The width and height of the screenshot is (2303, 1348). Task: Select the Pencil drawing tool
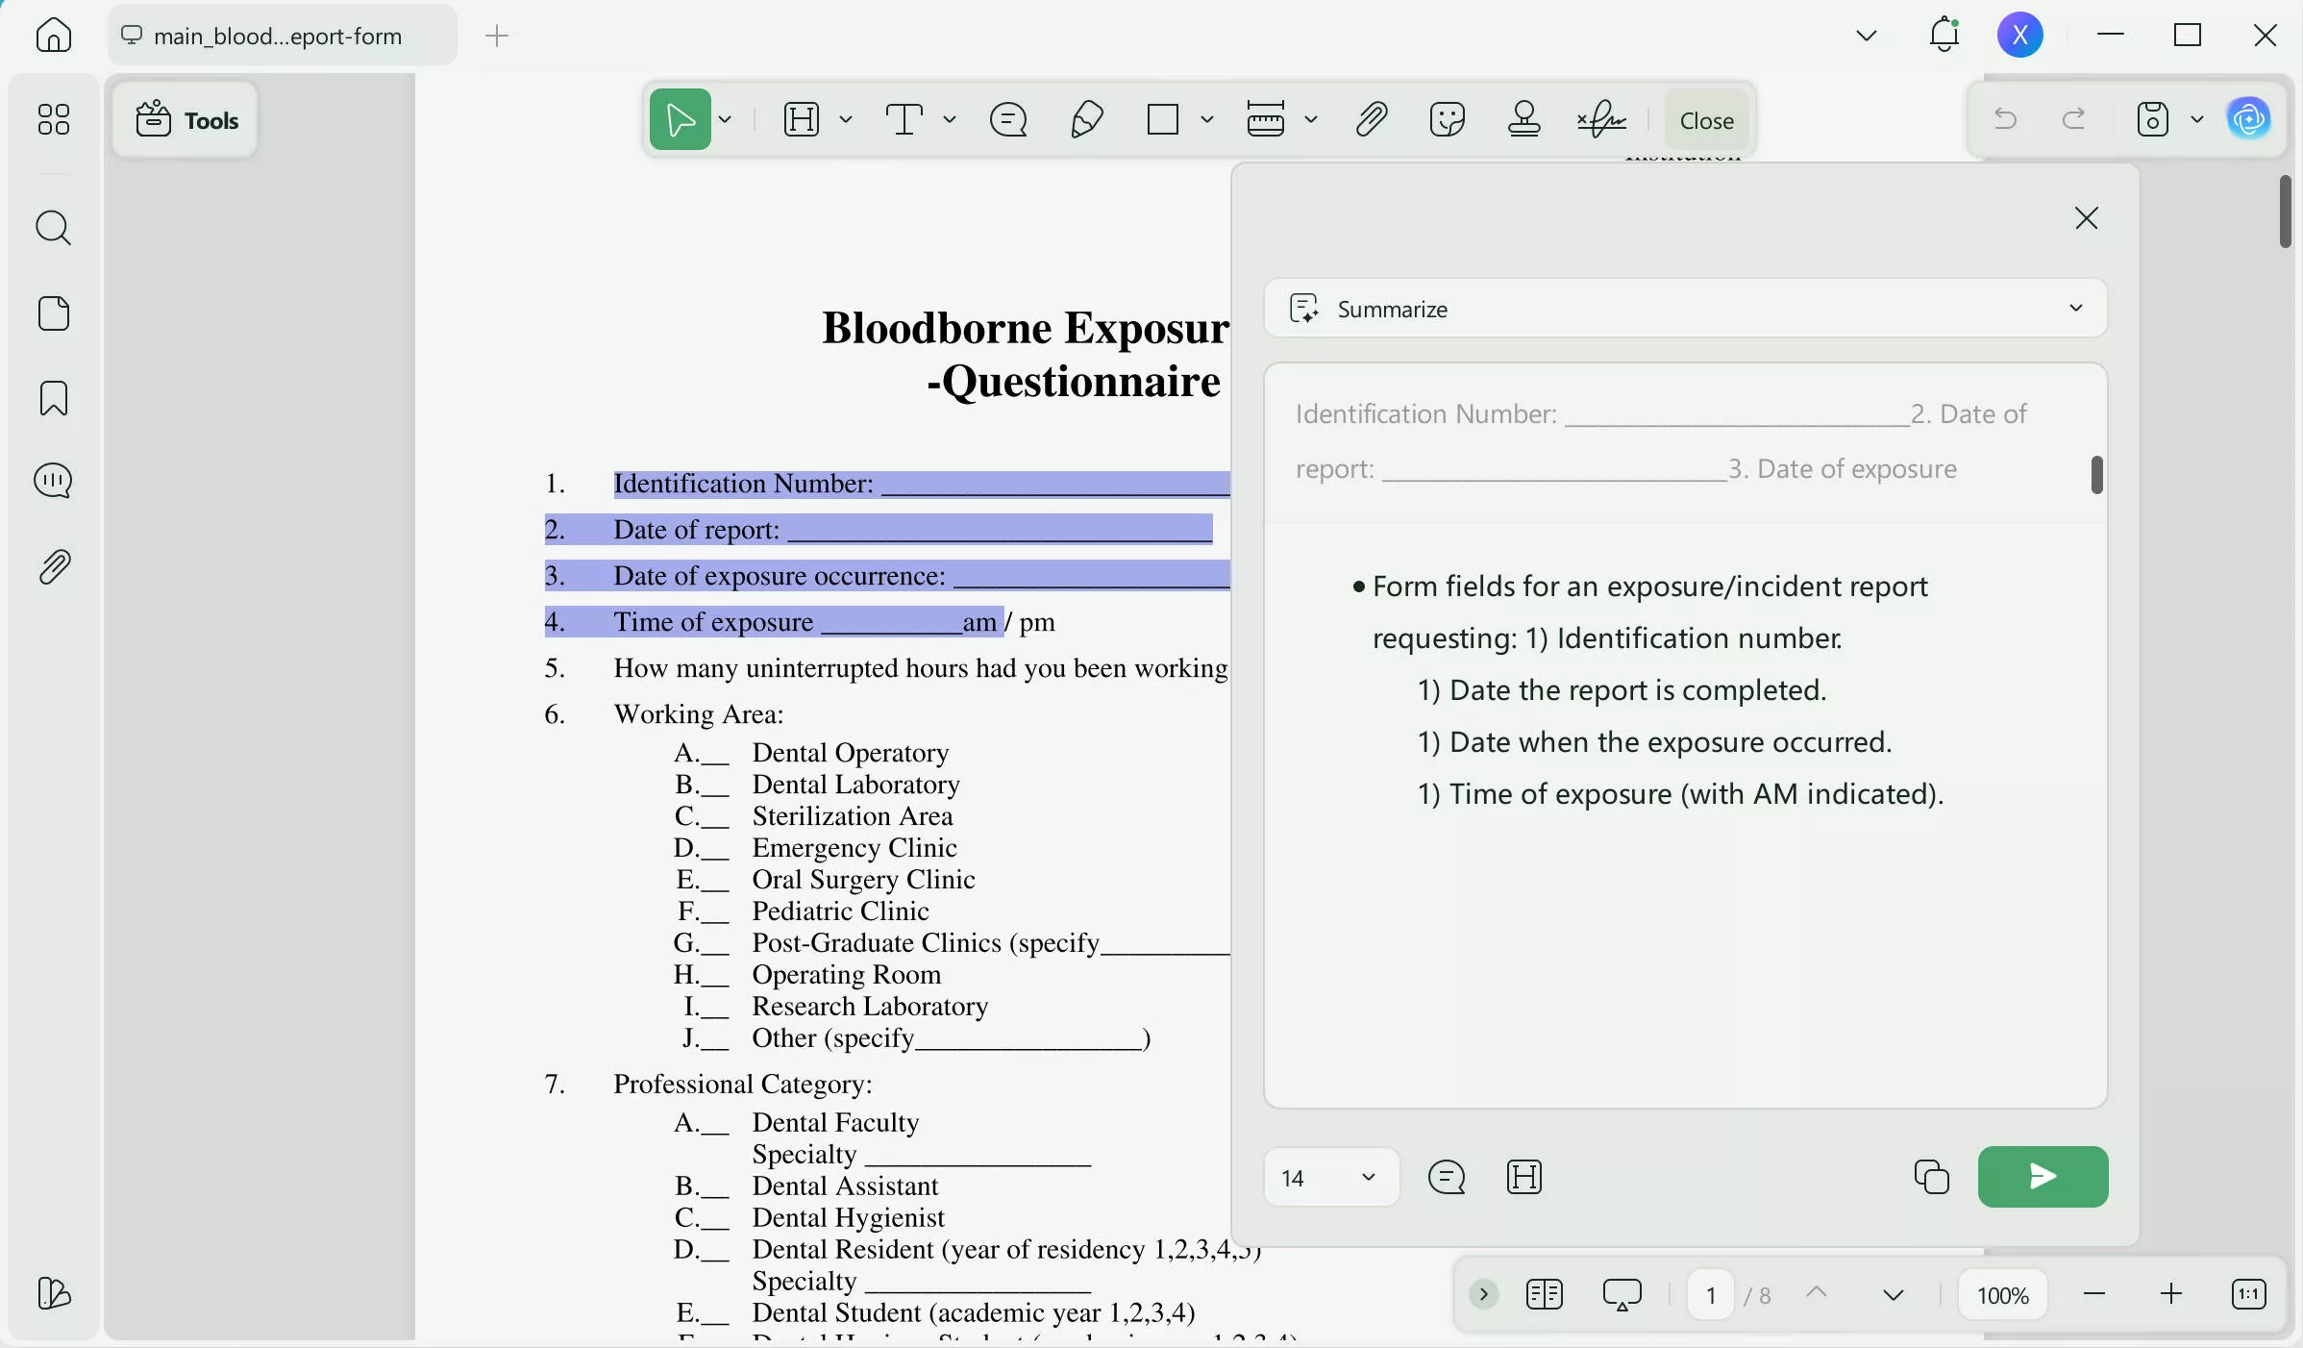[x=1087, y=119]
